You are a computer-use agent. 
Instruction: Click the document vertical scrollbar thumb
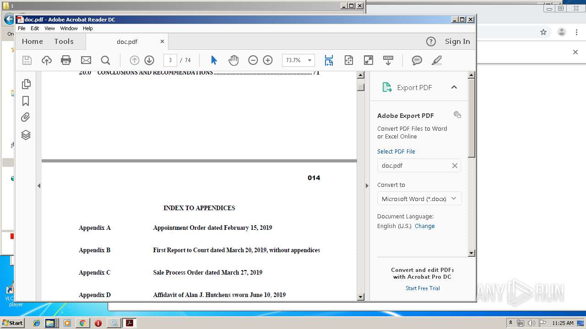360,87
